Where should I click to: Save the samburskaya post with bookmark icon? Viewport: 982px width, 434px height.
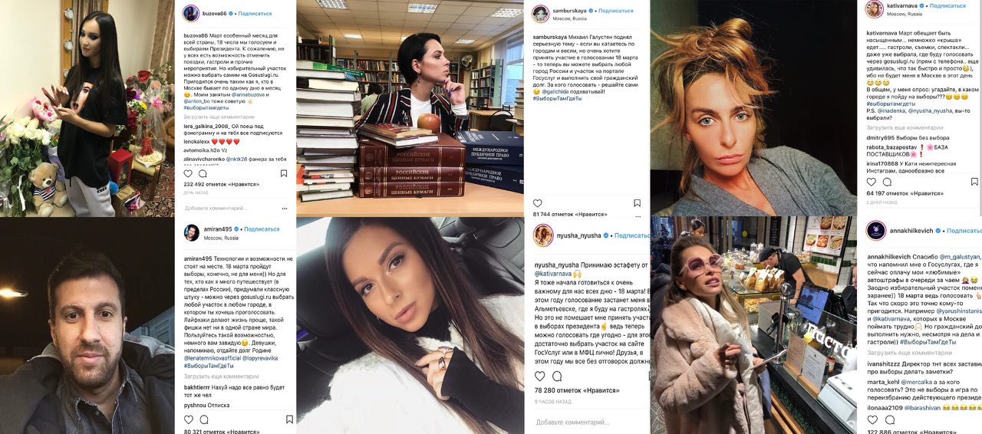point(637,203)
